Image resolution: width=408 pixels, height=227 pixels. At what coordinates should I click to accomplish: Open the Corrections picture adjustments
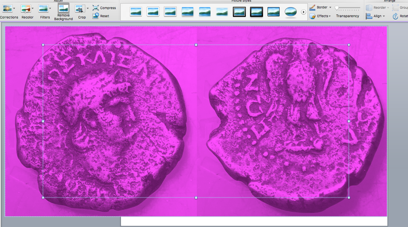tap(7, 9)
